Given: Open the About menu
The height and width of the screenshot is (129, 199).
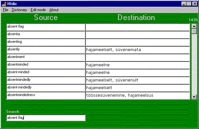Looking at the screenshot, I should pyautogui.click(x=54, y=10).
